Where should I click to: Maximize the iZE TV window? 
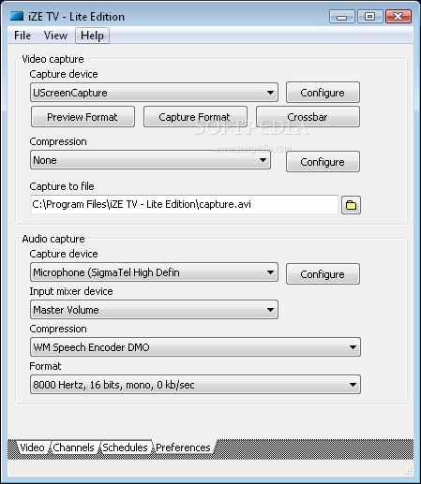(370, 17)
